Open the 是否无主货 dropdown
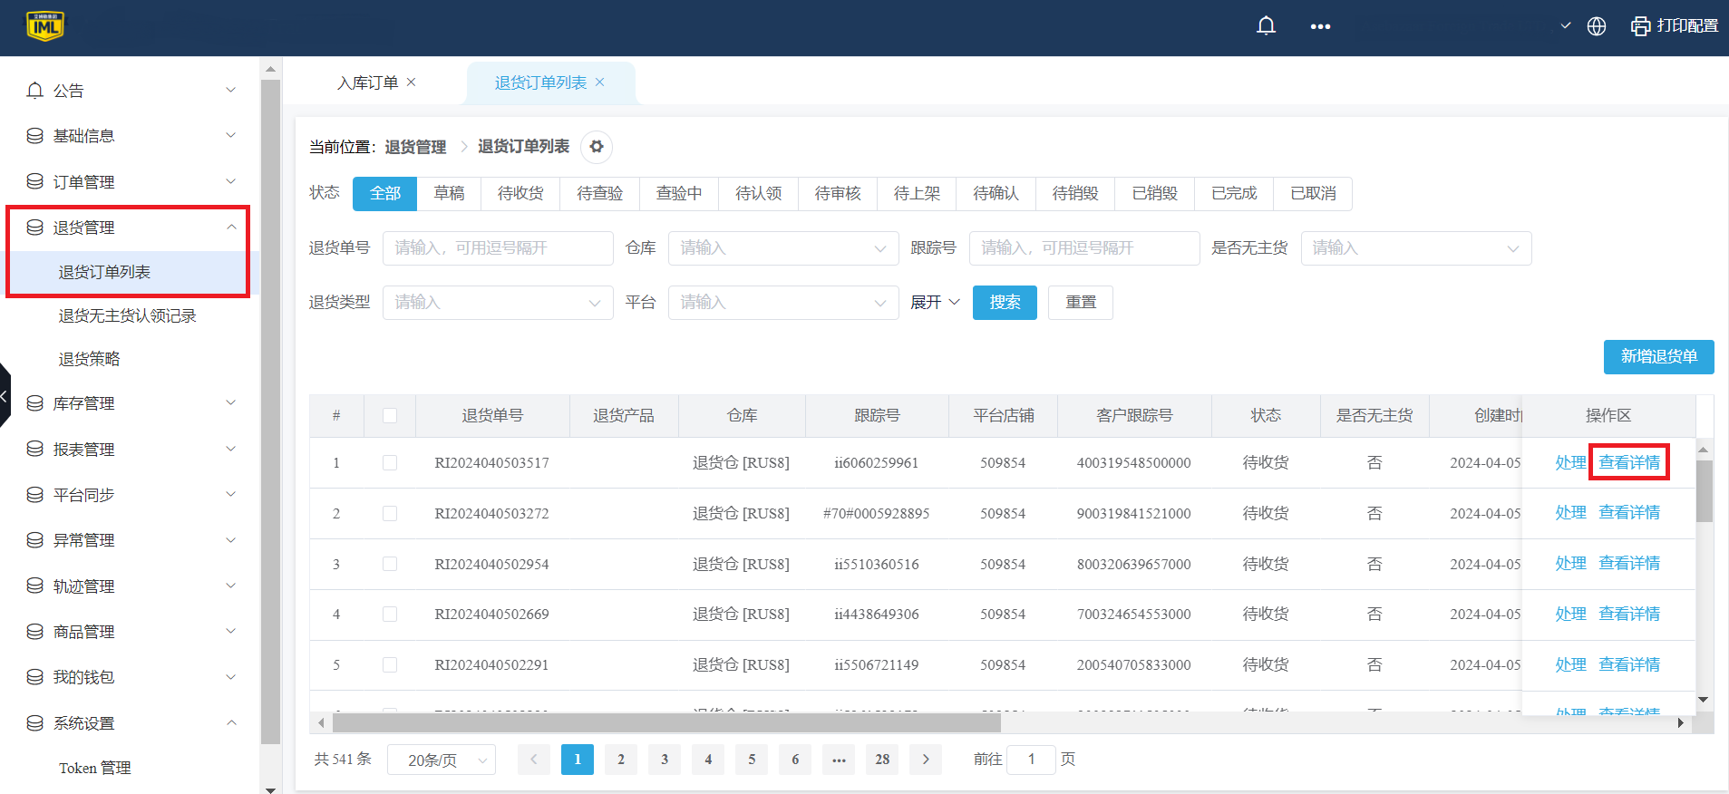The height and width of the screenshot is (794, 1729). click(x=1416, y=248)
